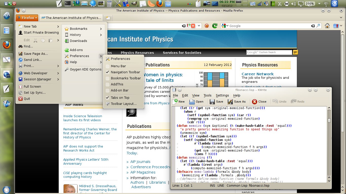Open the orange Firefox menu button
Viewport: 346px width, 194px height.
pos(27,18)
